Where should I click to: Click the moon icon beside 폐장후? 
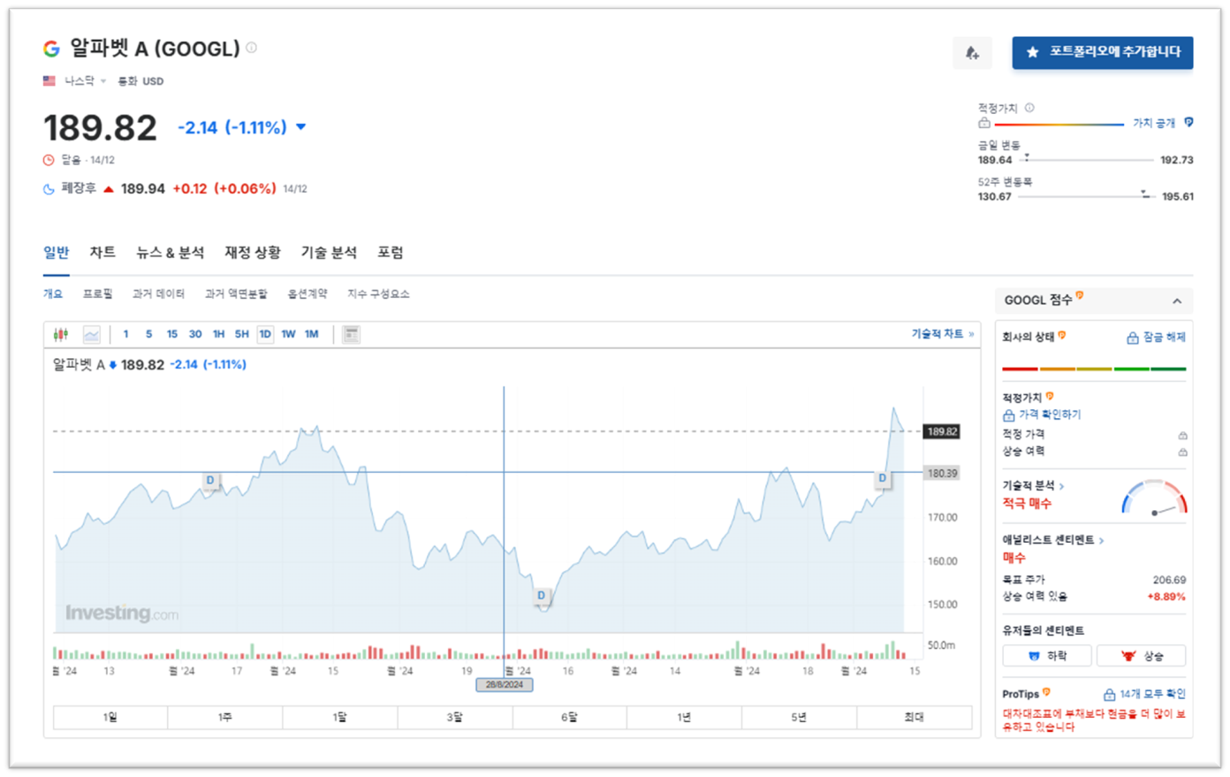click(49, 188)
